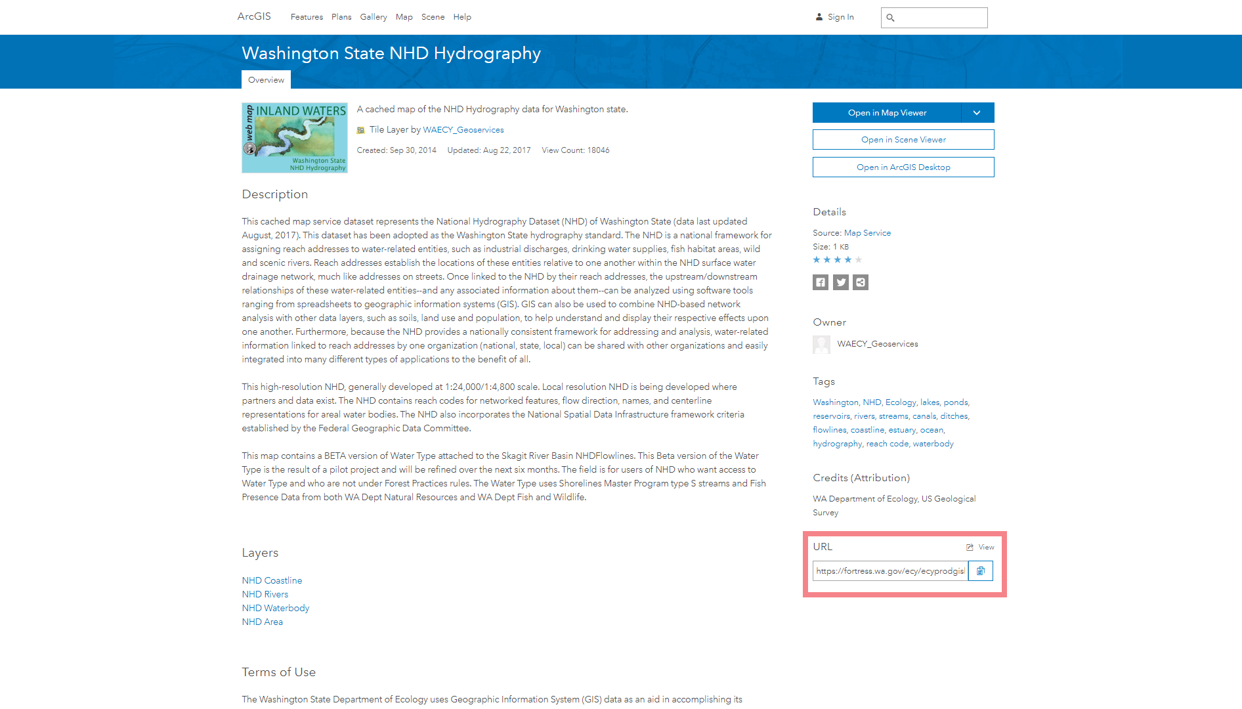Click the coastline tag
Image resolution: width=1242 pixels, height=709 pixels.
(867, 430)
